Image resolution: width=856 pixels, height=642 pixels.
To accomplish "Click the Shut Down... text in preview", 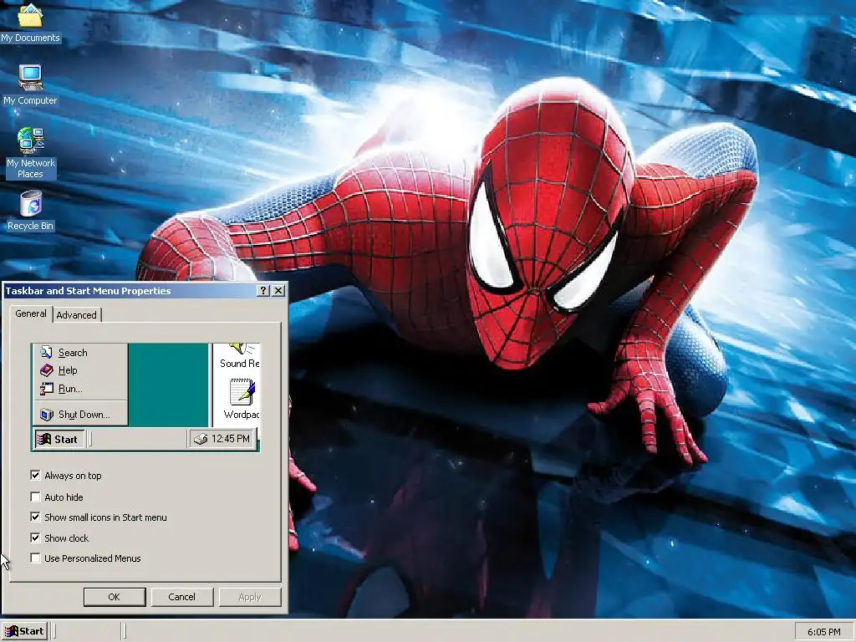I will point(84,415).
